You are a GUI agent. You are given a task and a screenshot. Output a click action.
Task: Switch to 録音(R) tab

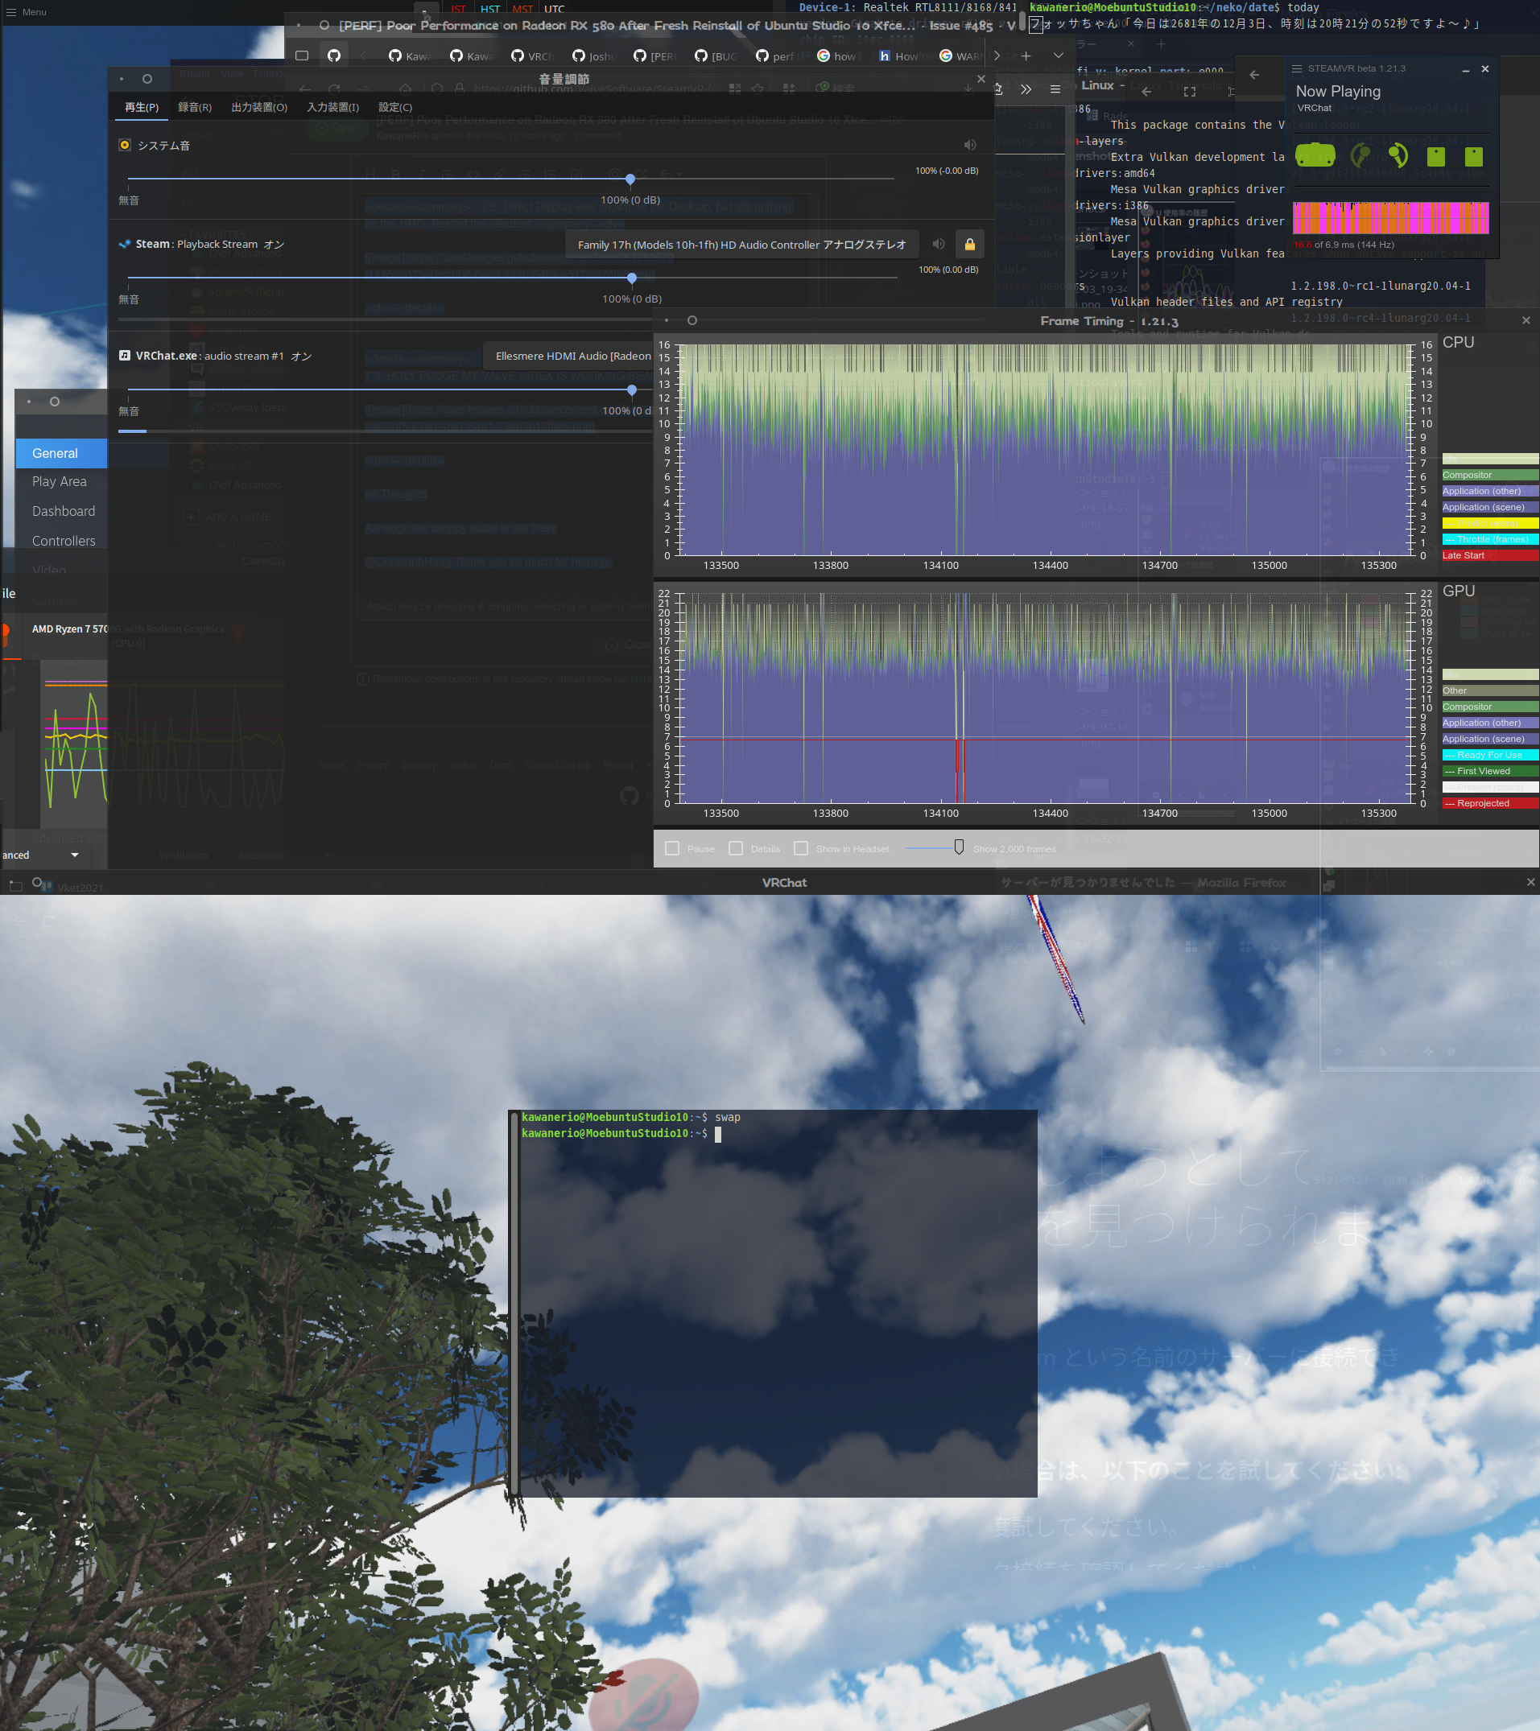(x=195, y=108)
